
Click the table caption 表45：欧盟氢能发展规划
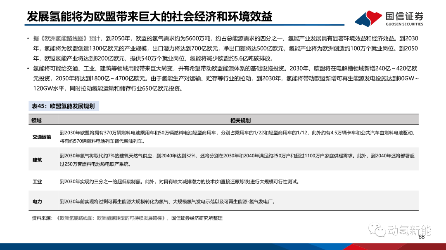[x=64, y=106]
